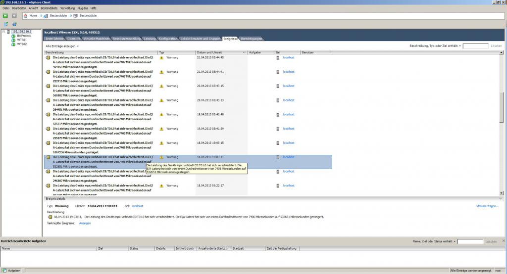The height and width of the screenshot is (274, 507).
Task: Click Löschen button beside tasks filter
Action: pos(491,242)
